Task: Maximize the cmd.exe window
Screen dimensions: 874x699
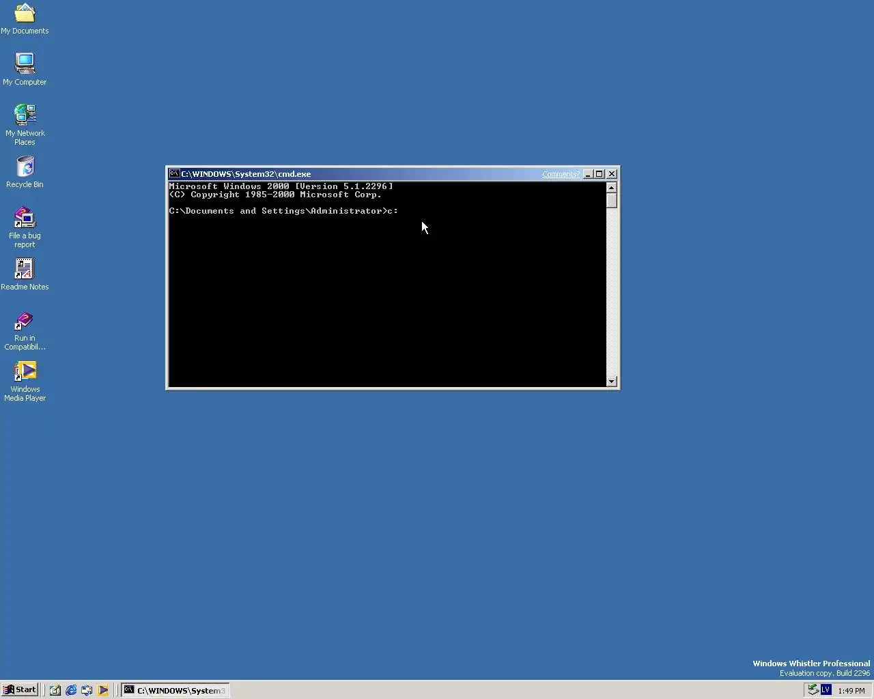Action: tap(600, 174)
